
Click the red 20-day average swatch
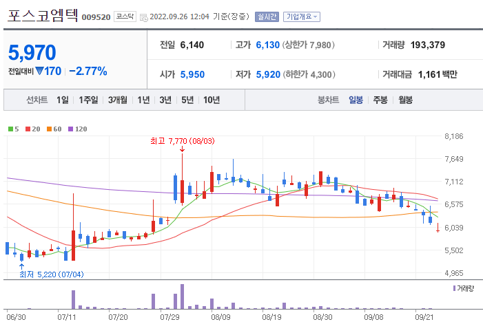pyautogui.click(x=28, y=129)
